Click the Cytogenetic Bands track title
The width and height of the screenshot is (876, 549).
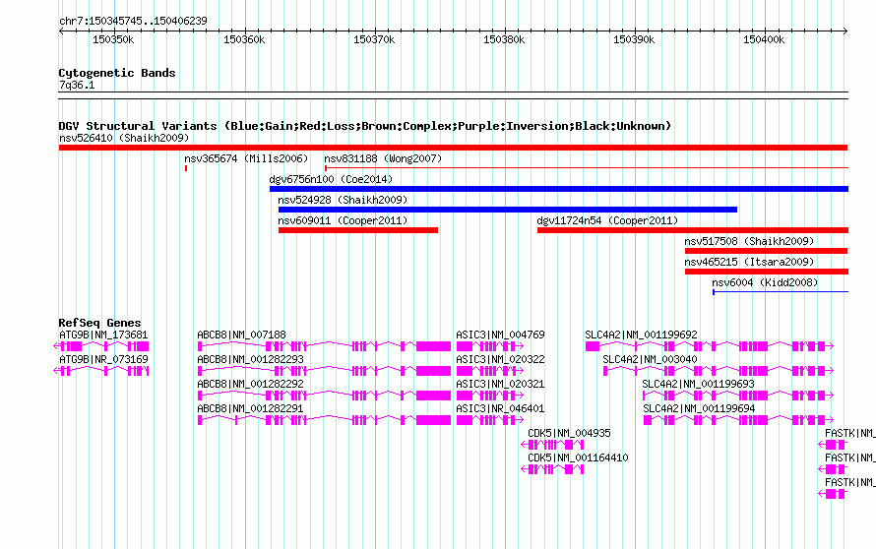(117, 73)
